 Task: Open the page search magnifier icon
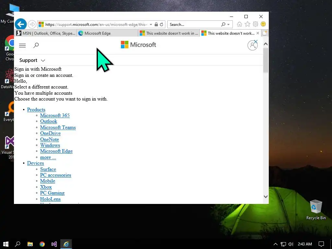(36, 45)
